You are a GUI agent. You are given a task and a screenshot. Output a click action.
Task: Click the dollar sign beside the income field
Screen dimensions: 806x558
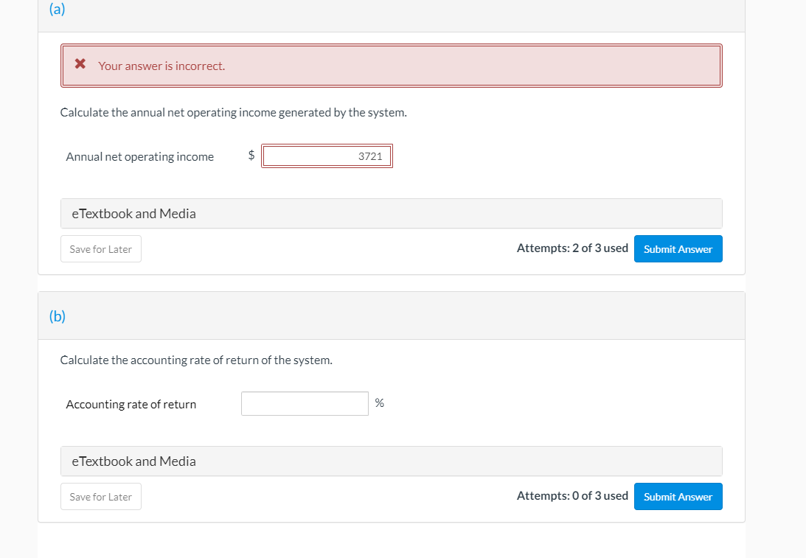tap(251, 155)
